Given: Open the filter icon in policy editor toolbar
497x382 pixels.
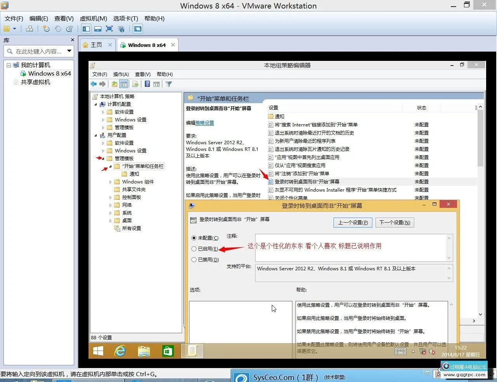Looking at the screenshot, I should pyautogui.click(x=169, y=84).
